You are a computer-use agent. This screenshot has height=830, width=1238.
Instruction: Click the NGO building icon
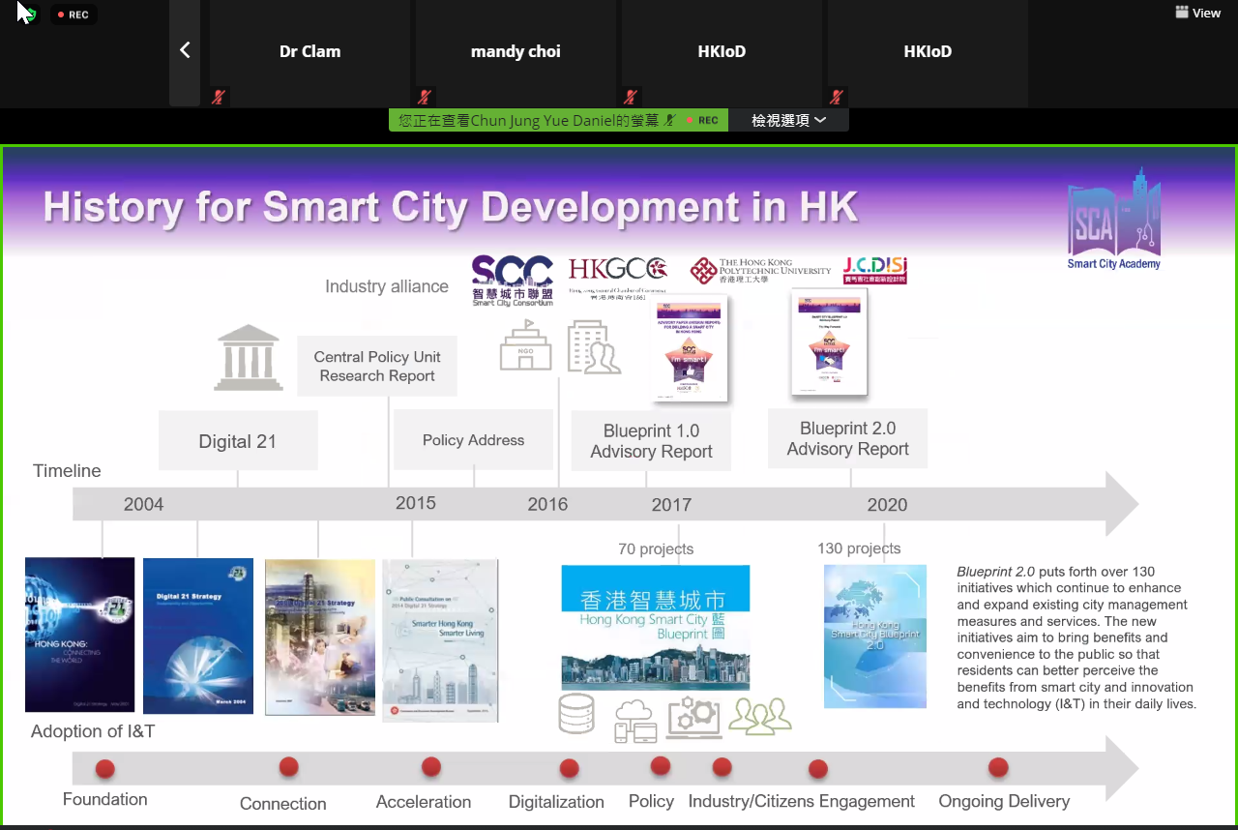tap(525, 346)
